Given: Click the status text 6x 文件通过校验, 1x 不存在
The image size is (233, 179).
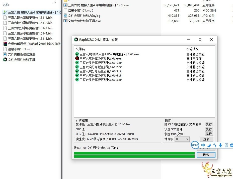Looking at the screenshot, I should 102,148.
